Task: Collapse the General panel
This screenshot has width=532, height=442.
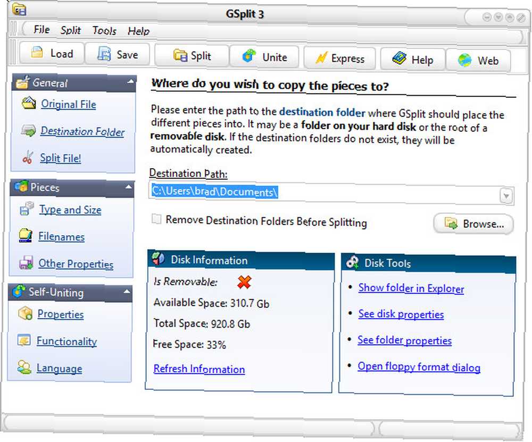Action: click(x=131, y=81)
